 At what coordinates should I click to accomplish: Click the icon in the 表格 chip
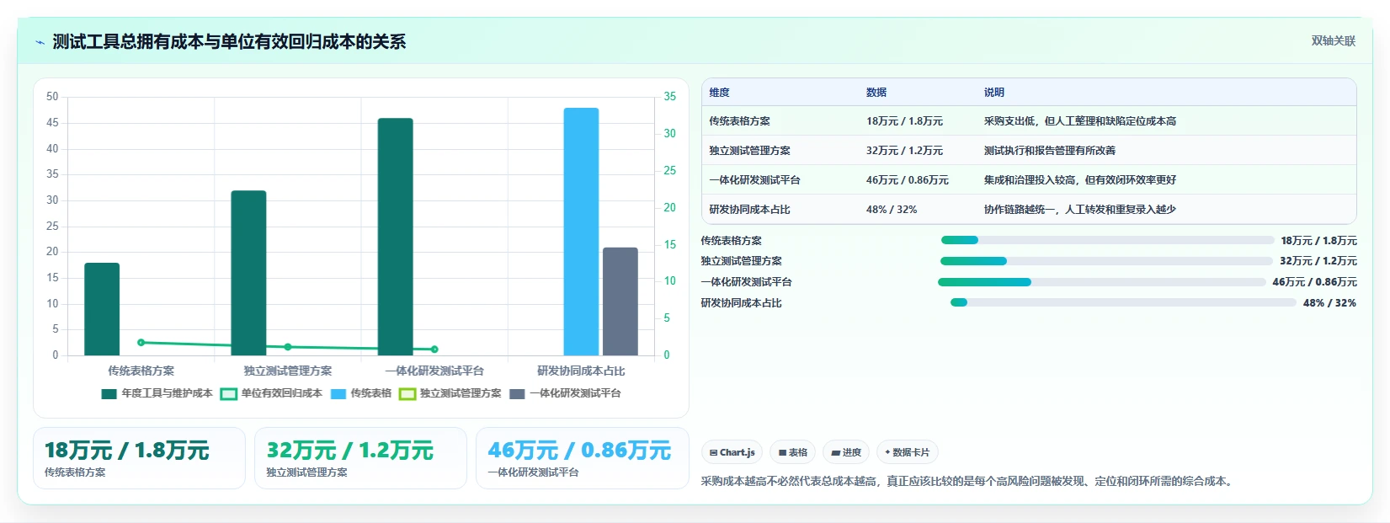[783, 452]
